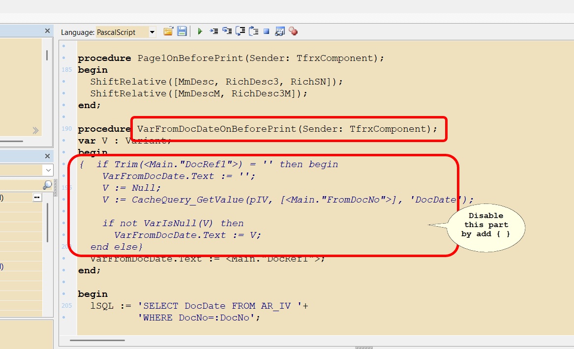Screen dimensions: 574x349
Task: Step into the next script line
Action: coord(213,30)
